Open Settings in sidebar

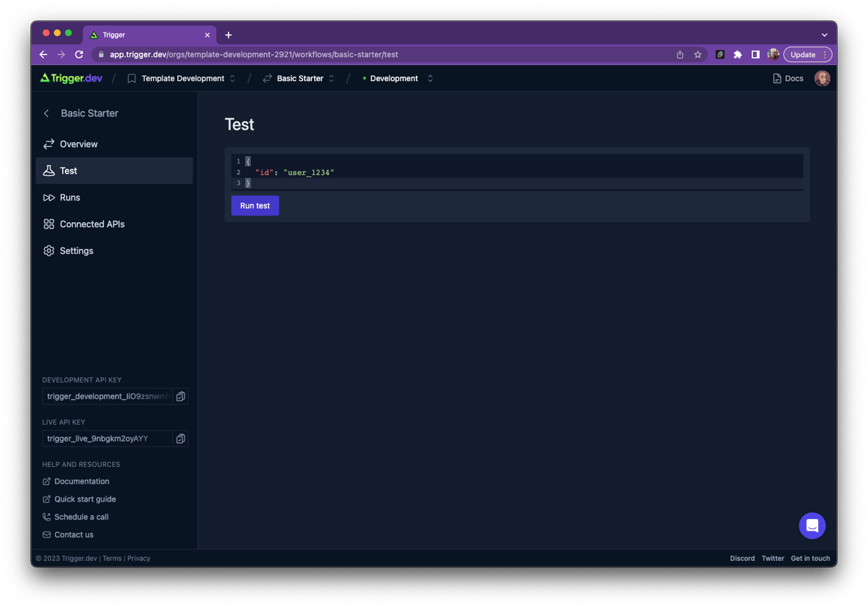[x=114, y=251]
